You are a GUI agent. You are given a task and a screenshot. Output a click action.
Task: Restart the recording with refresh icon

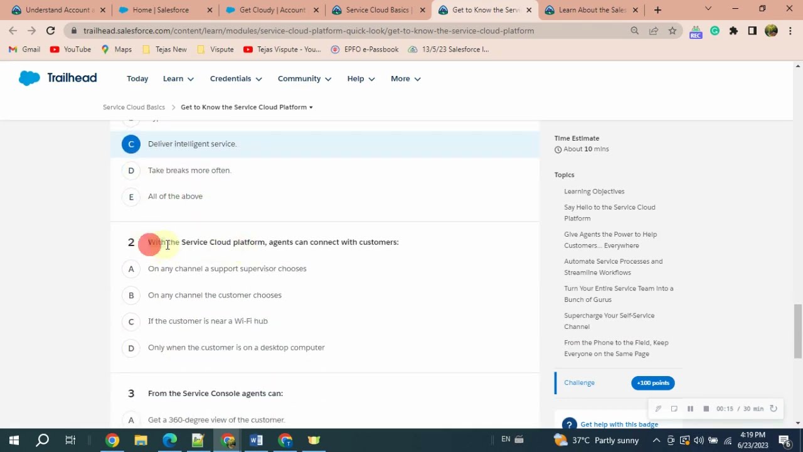click(774, 409)
